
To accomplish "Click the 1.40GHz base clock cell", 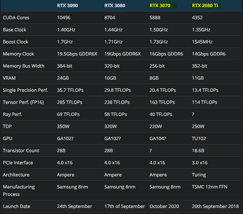I will [66, 30].
